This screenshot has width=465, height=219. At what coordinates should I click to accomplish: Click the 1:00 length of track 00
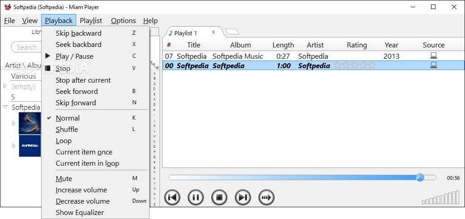[x=284, y=65]
